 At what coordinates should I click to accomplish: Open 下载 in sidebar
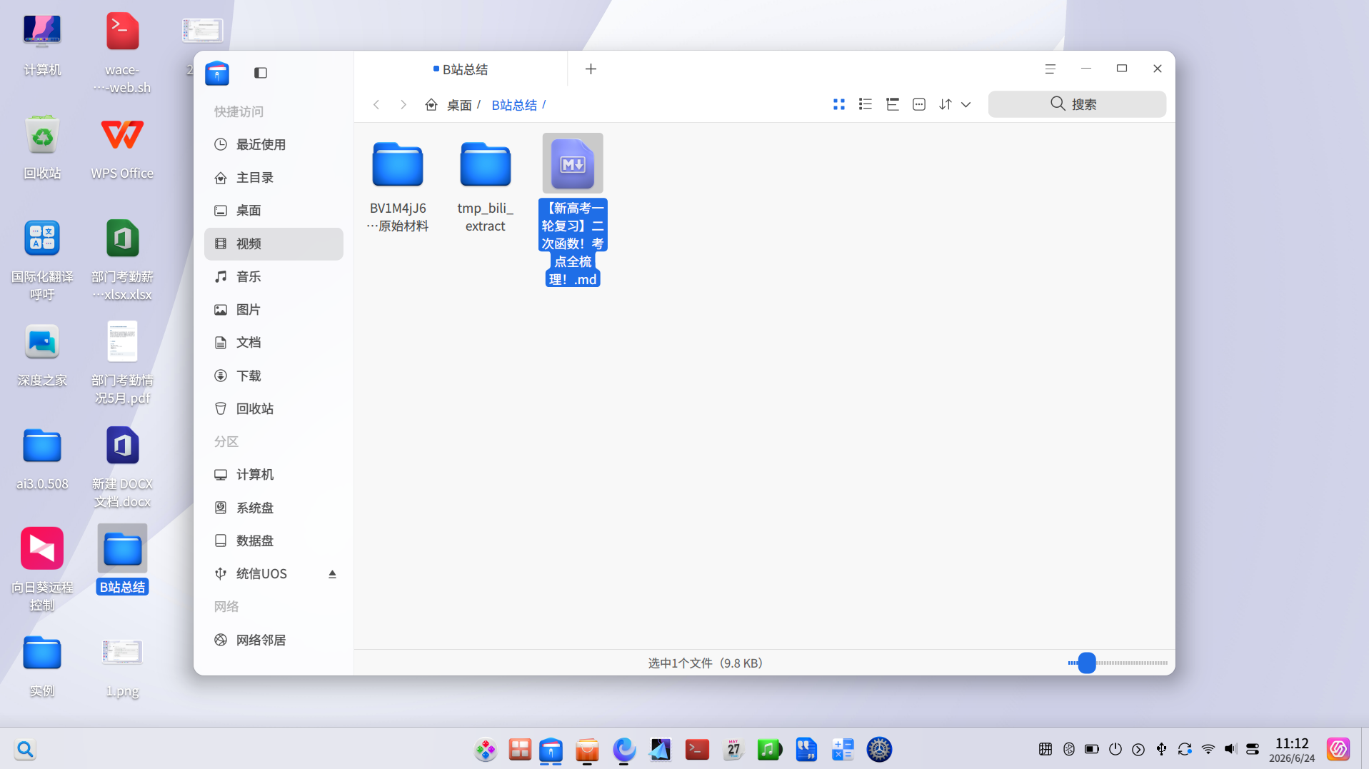click(x=274, y=376)
